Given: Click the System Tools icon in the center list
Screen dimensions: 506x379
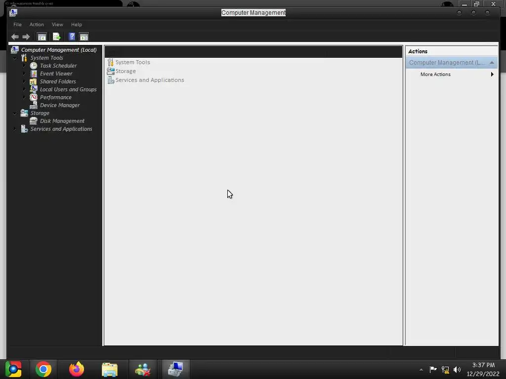Looking at the screenshot, I should pos(110,62).
